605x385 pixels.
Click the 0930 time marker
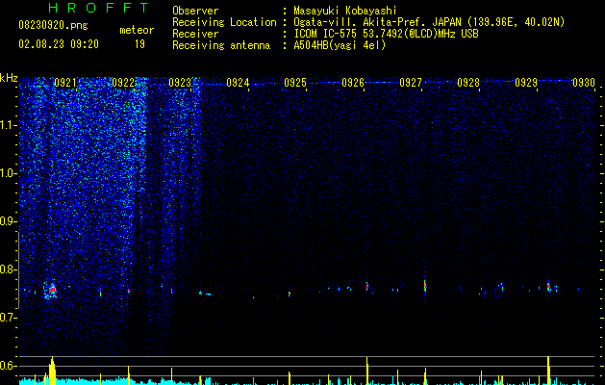584,82
